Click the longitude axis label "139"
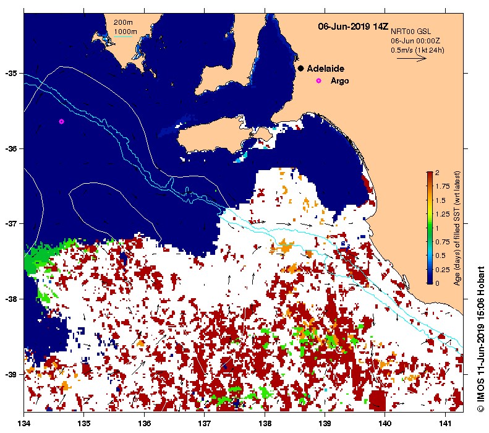This screenshot has height=433, width=489. coord(325,423)
